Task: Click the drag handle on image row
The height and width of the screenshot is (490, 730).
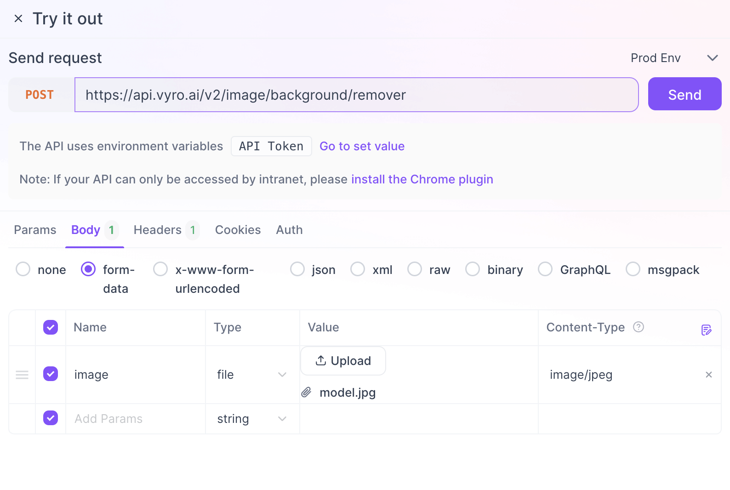Action: coord(22,375)
